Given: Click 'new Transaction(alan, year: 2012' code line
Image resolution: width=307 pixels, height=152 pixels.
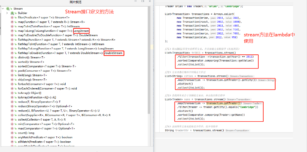Looking at the screenshot, I should click(x=207, y=37).
